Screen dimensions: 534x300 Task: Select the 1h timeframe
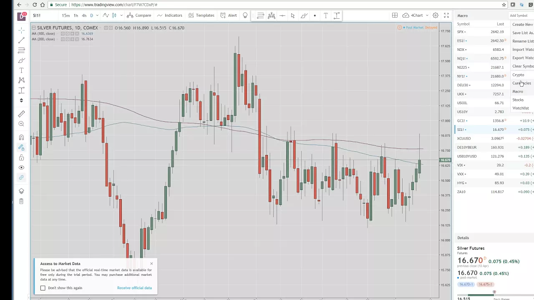pos(76,15)
